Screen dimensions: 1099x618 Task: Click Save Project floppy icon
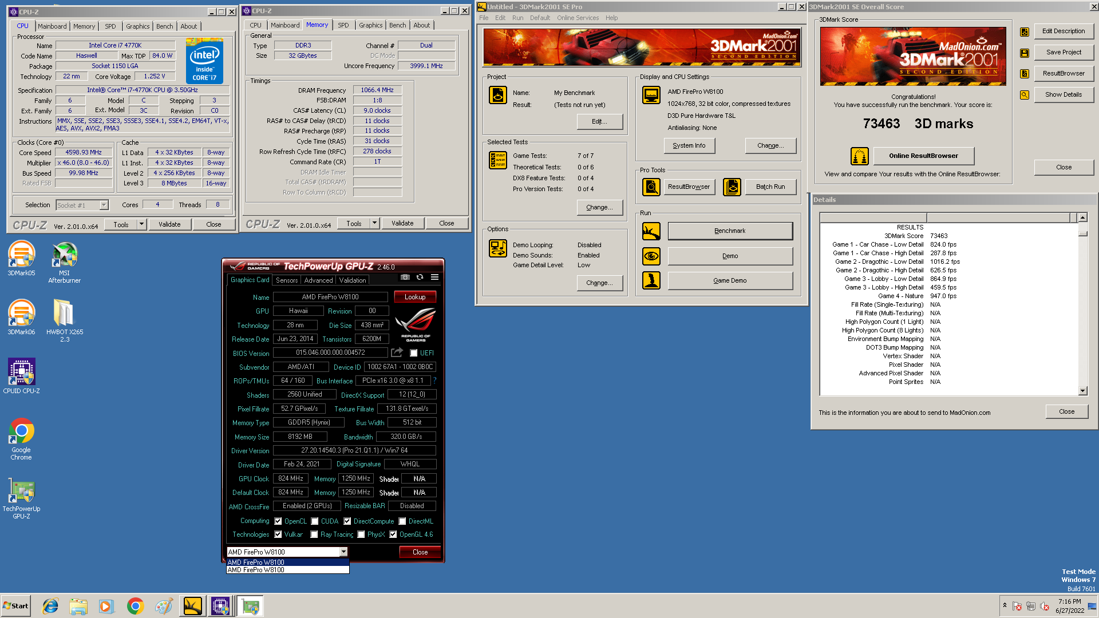point(1024,53)
